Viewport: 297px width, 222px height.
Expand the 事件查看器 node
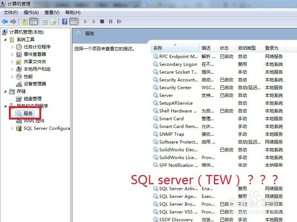[13, 54]
